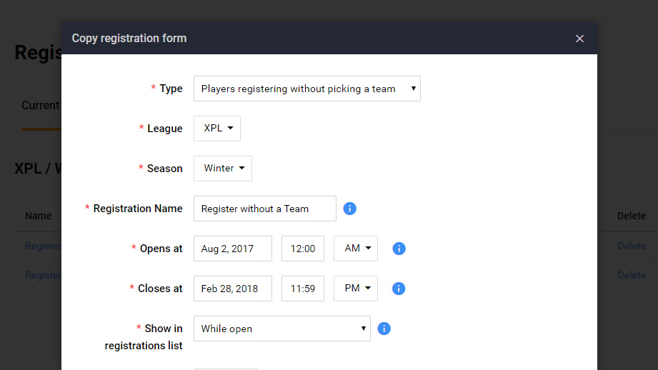Open the Season Winter dropdown
Viewport: 658px width, 370px height.
(223, 169)
